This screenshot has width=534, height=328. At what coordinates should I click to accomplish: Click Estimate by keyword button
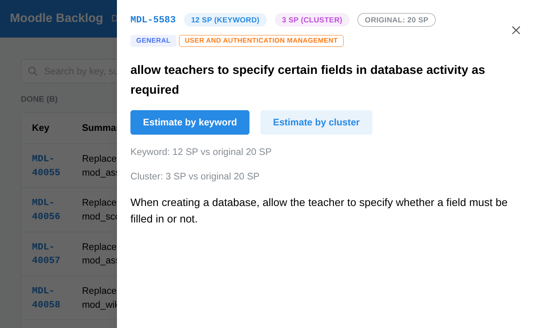(x=190, y=122)
